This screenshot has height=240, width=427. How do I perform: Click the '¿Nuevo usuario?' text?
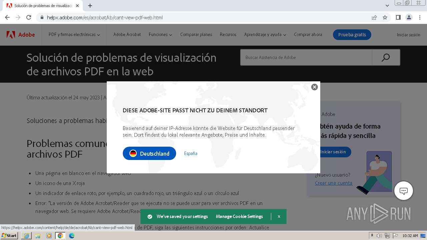point(333,175)
